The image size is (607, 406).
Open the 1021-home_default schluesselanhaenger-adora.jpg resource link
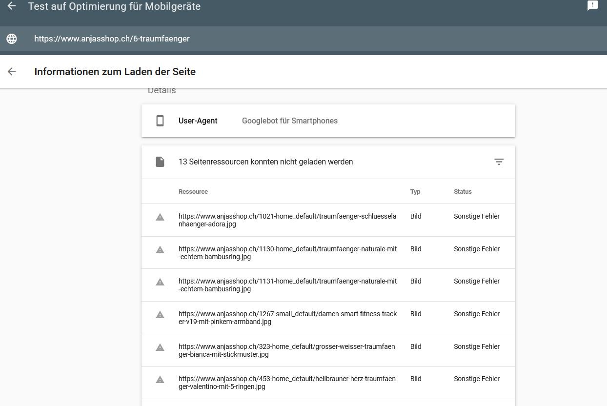[287, 220]
